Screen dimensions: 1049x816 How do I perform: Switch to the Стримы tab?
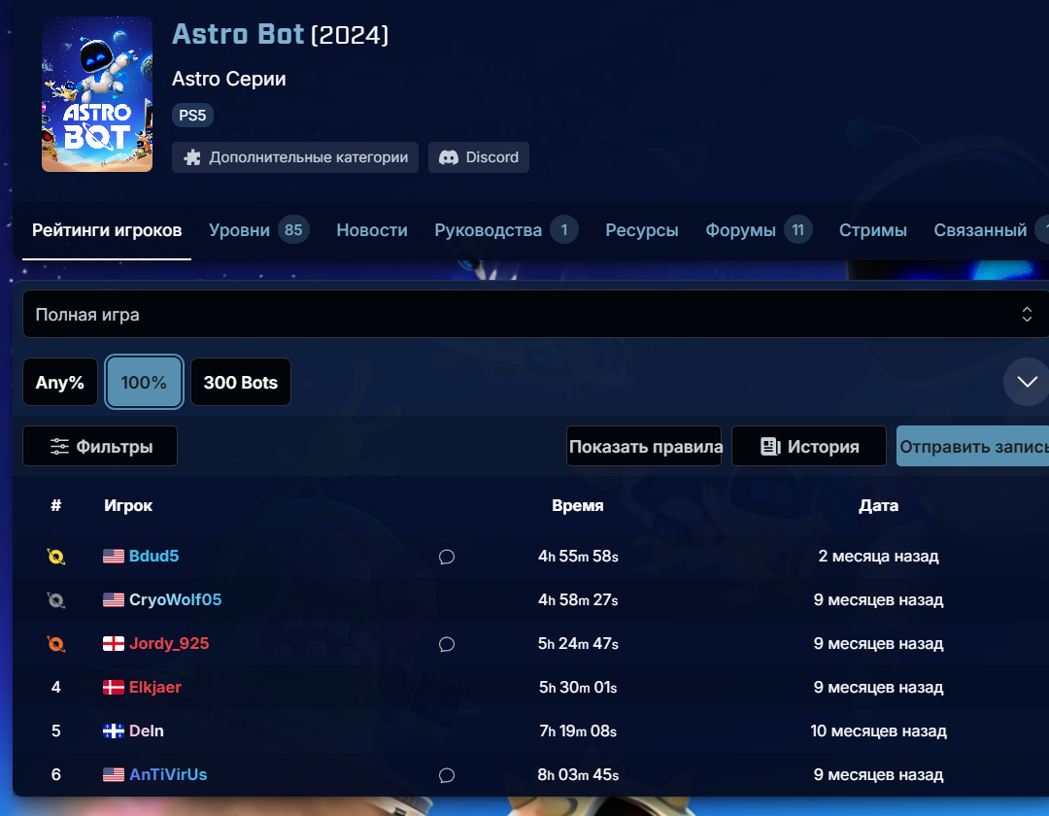pyautogui.click(x=873, y=230)
